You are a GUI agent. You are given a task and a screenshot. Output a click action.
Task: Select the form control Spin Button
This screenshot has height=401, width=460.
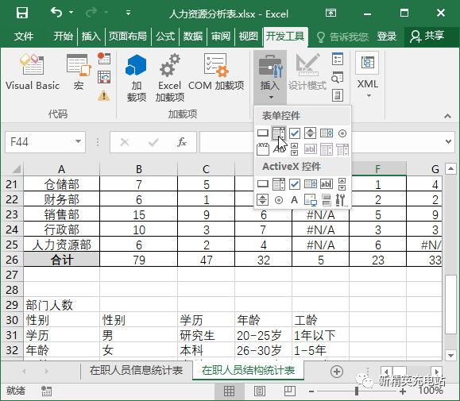point(311,133)
